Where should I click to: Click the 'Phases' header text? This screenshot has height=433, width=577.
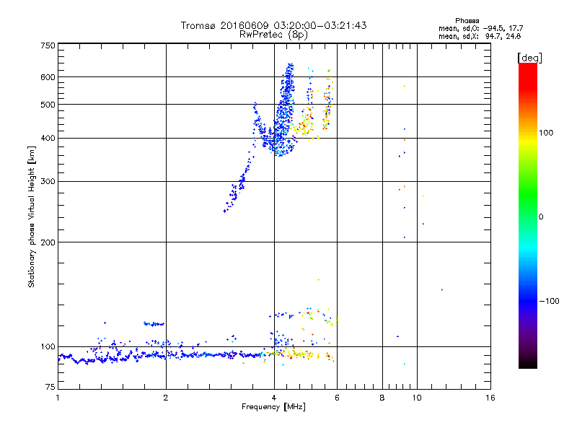pyautogui.click(x=467, y=21)
